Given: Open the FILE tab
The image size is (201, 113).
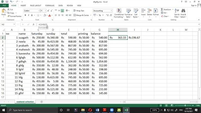Looking at the screenshot, I should (x=4, y=6).
